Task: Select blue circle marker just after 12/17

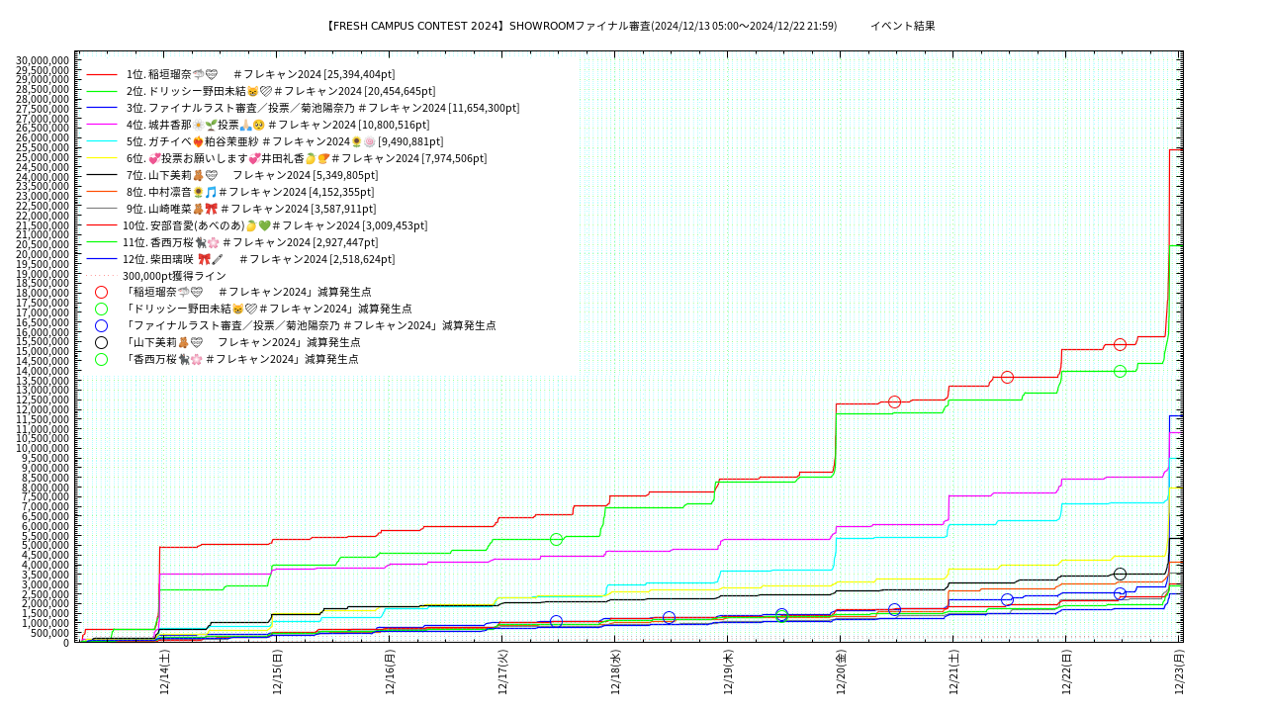Action: pyautogui.click(x=556, y=621)
